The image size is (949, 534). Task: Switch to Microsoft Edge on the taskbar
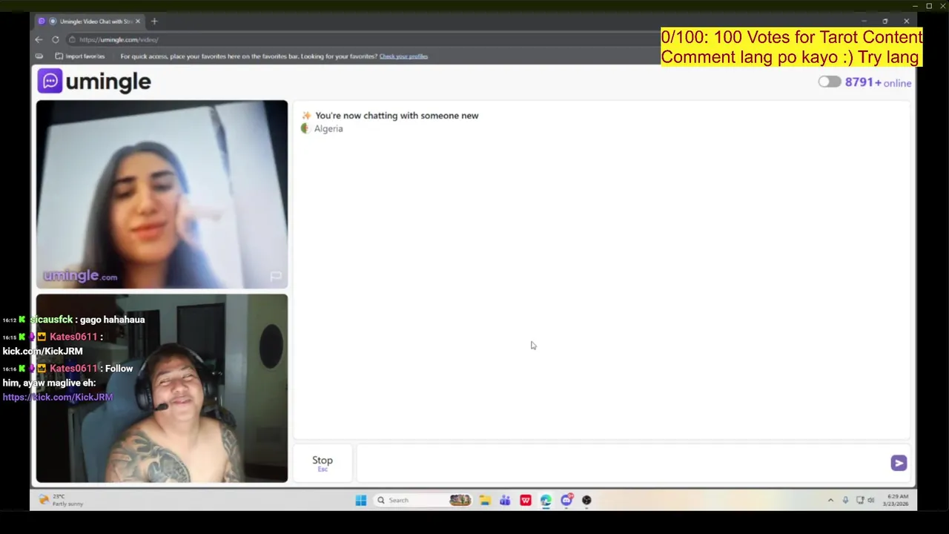546,501
